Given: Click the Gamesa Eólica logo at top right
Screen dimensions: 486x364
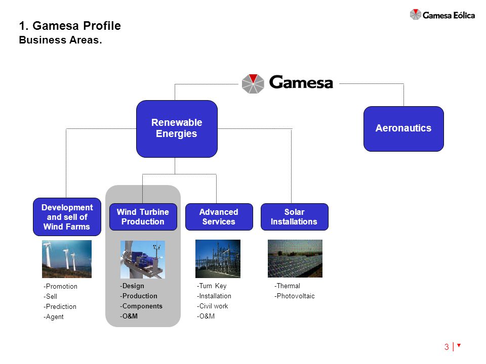Looking at the screenshot, I should [x=442, y=15].
